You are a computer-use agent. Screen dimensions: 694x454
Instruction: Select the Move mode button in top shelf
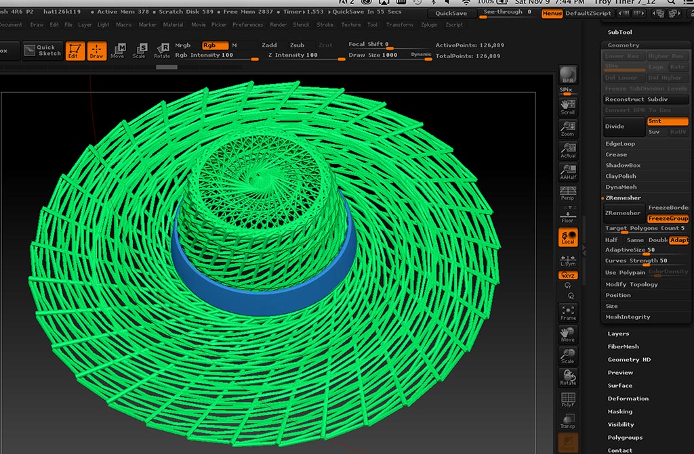point(118,51)
